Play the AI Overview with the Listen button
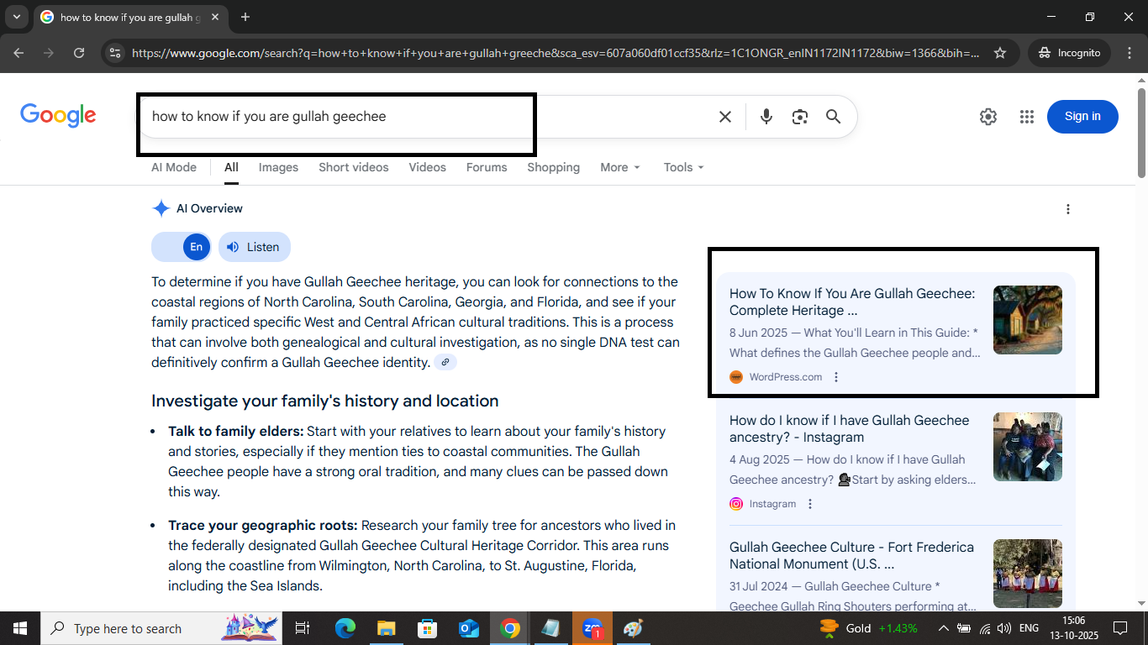 (254, 247)
